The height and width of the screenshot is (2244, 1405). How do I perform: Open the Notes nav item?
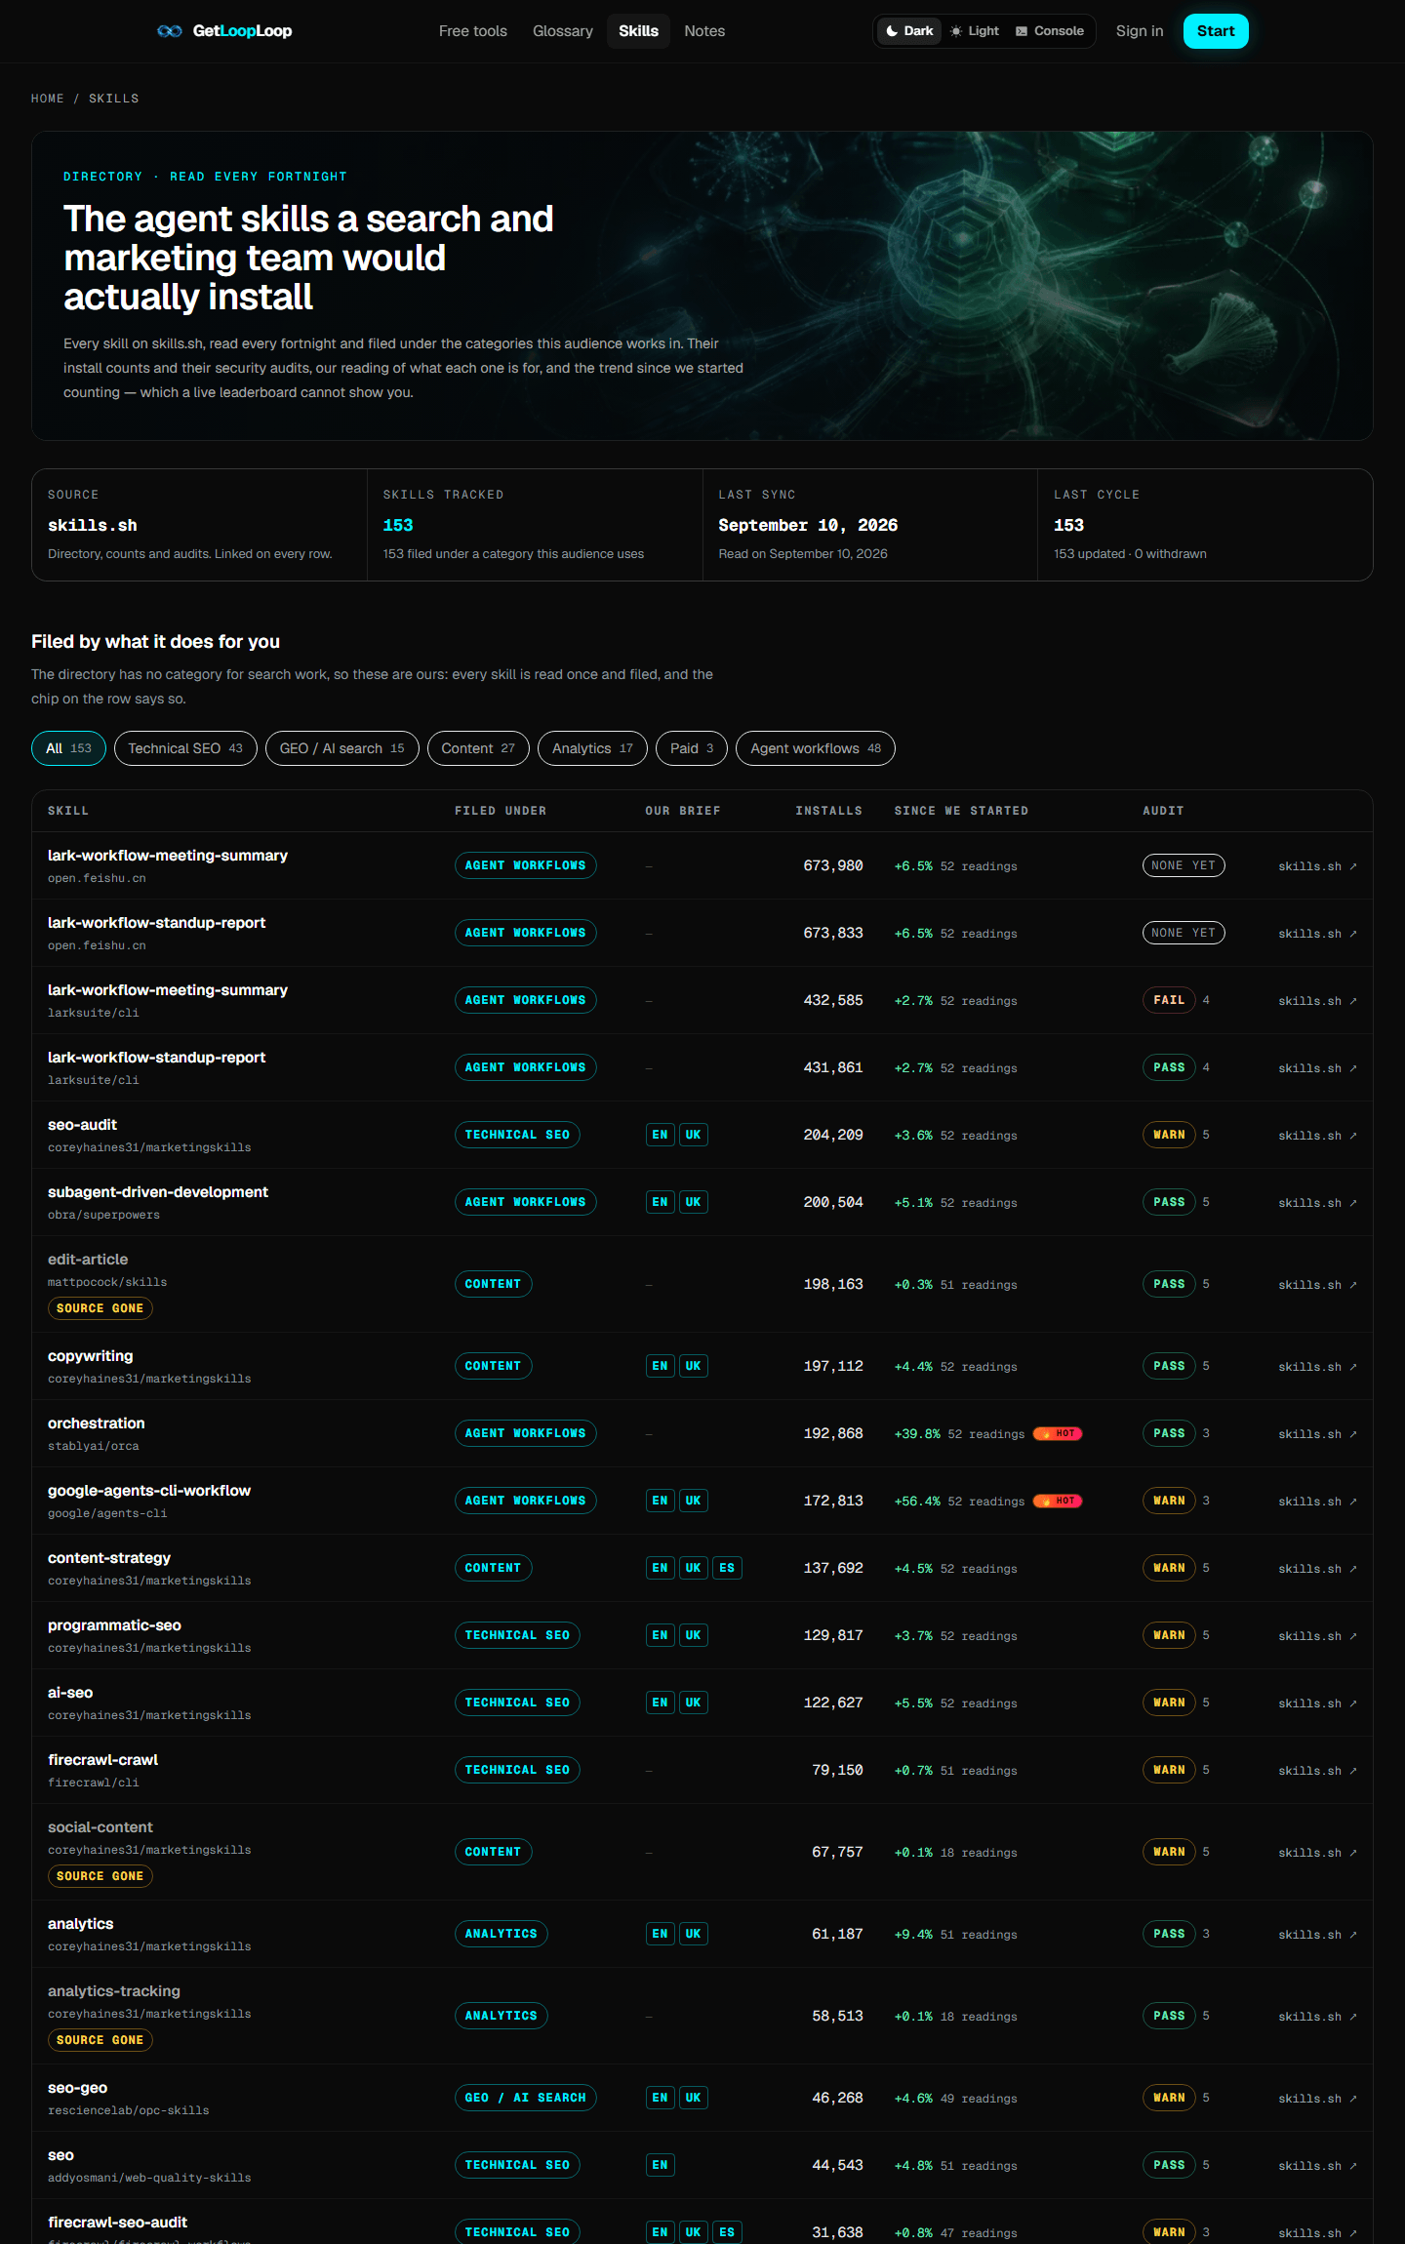[x=704, y=31]
